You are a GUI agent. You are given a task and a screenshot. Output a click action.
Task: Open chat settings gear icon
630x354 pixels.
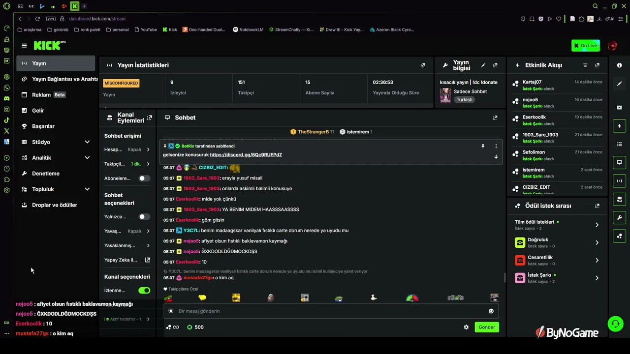tap(466, 327)
